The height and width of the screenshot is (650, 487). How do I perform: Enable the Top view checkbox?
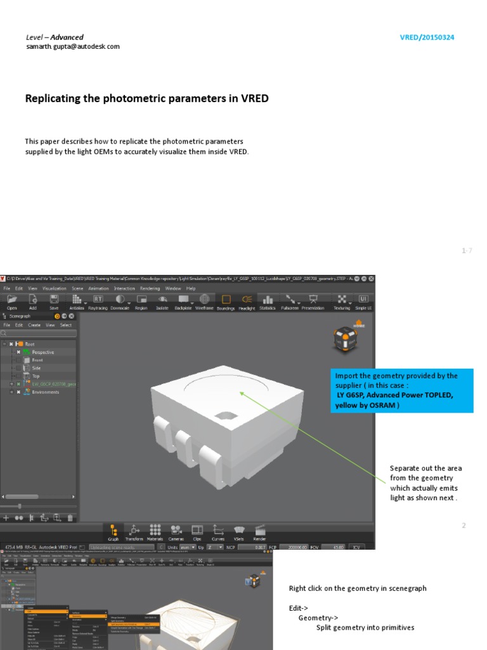(x=18, y=376)
